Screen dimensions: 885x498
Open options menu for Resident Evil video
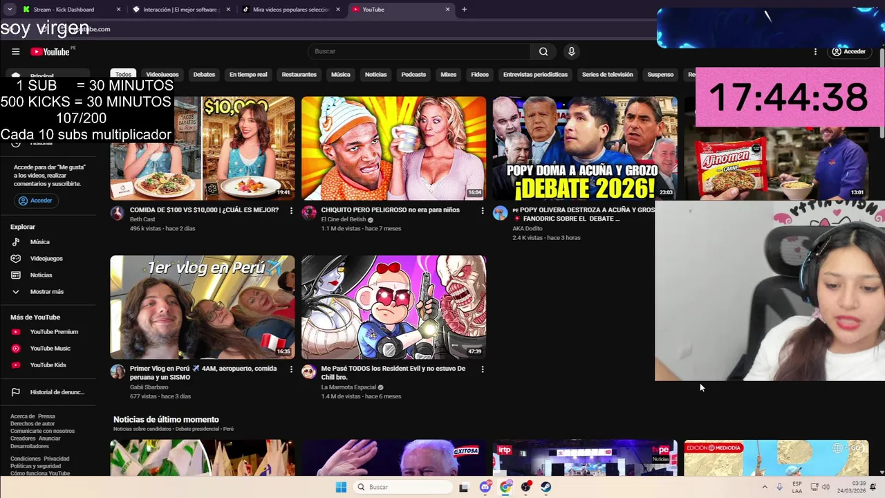[x=483, y=369]
